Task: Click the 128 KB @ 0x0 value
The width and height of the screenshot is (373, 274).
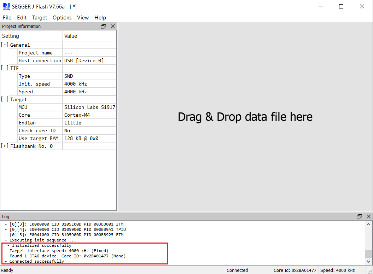Action: 81,139
